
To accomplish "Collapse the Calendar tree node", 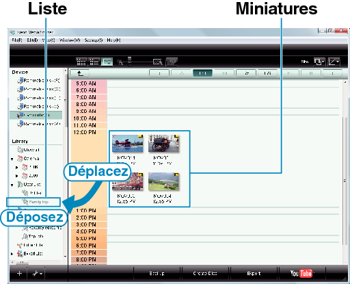I will pyautogui.click(x=12, y=159).
